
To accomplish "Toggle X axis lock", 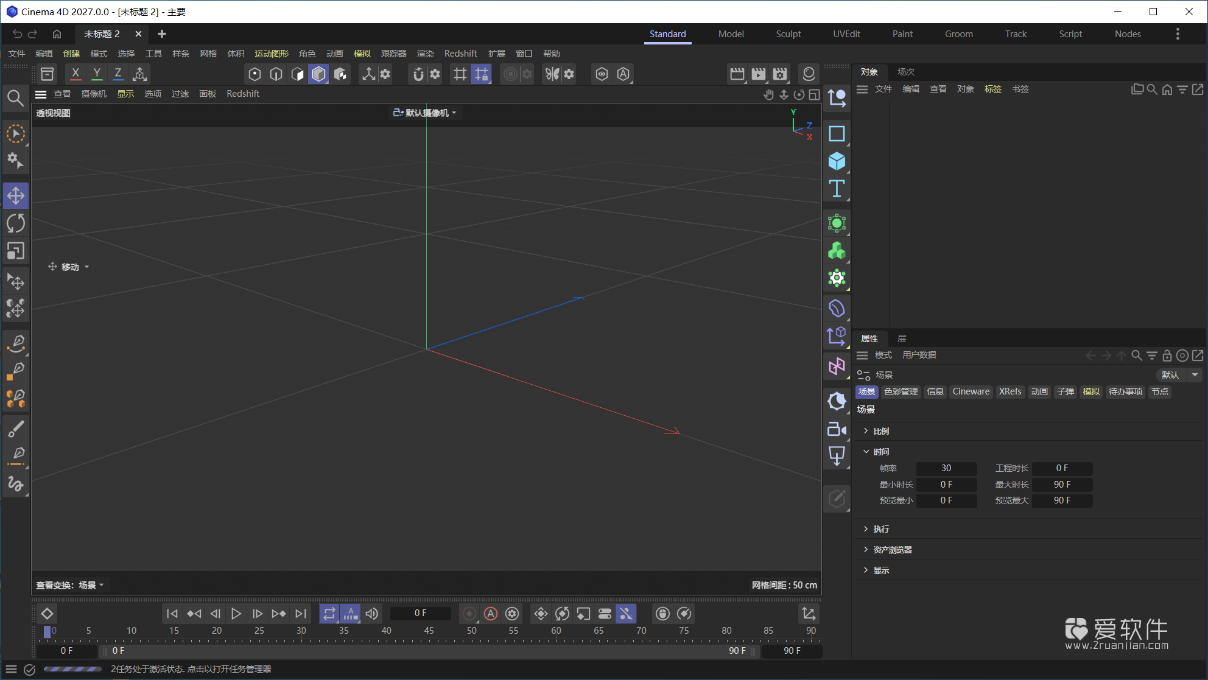I will coord(75,74).
